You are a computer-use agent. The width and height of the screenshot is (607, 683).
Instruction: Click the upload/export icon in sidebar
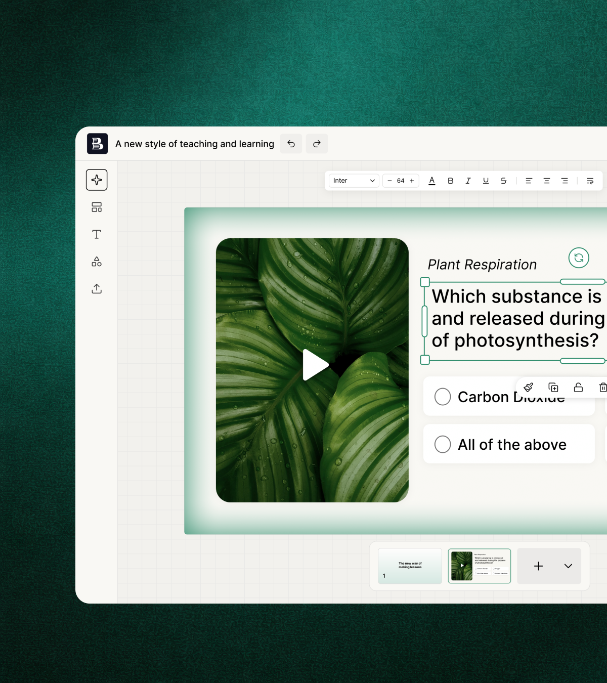click(96, 288)
